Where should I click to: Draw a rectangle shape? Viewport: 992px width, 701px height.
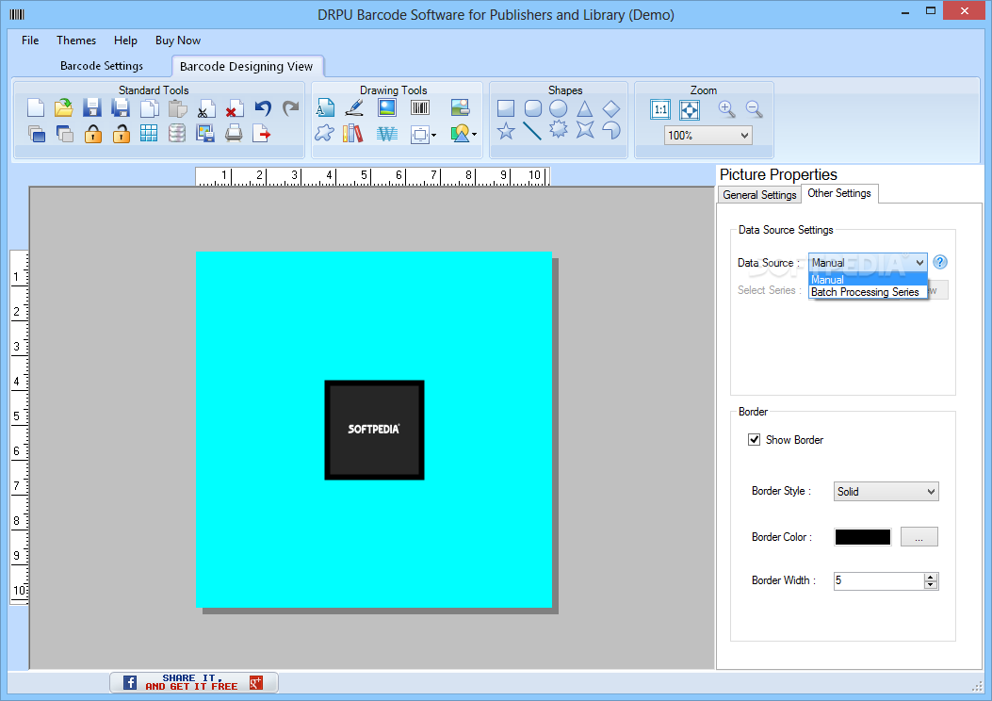tap(506, 108)
